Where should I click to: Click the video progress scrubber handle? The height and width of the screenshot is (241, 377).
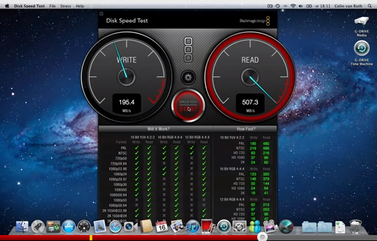(262, 237)
